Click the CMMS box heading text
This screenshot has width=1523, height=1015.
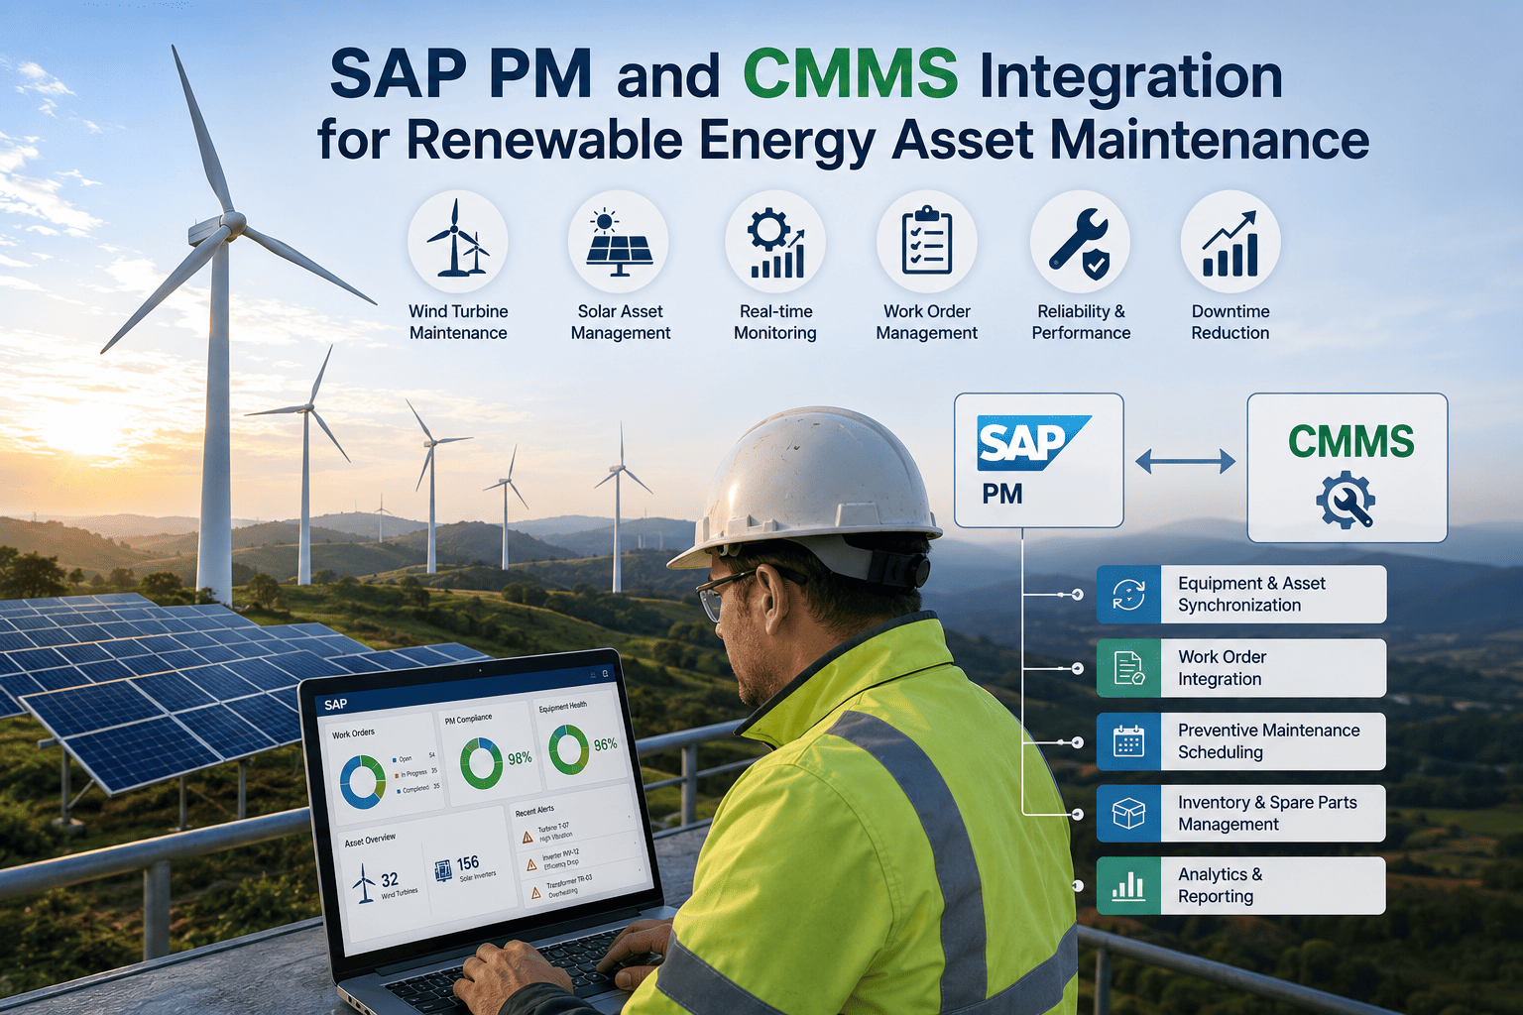(1350, 441)
